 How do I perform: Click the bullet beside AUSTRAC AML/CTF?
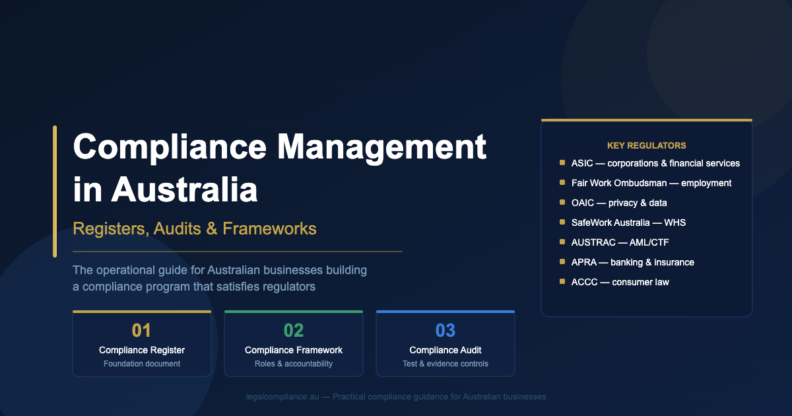coord(562,242)
